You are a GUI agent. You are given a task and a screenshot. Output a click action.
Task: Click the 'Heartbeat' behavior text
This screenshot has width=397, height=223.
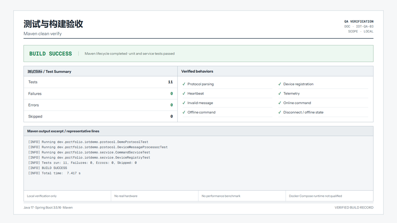(196, 93)
